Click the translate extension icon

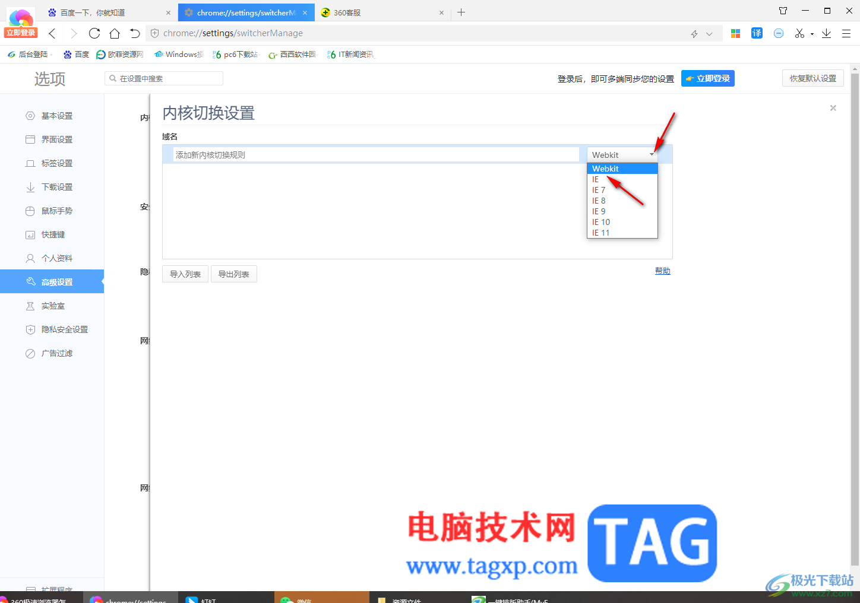click(x=757, y=33)
